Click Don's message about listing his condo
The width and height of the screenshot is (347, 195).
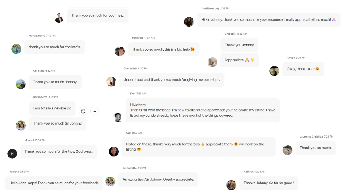pos(202,110)
